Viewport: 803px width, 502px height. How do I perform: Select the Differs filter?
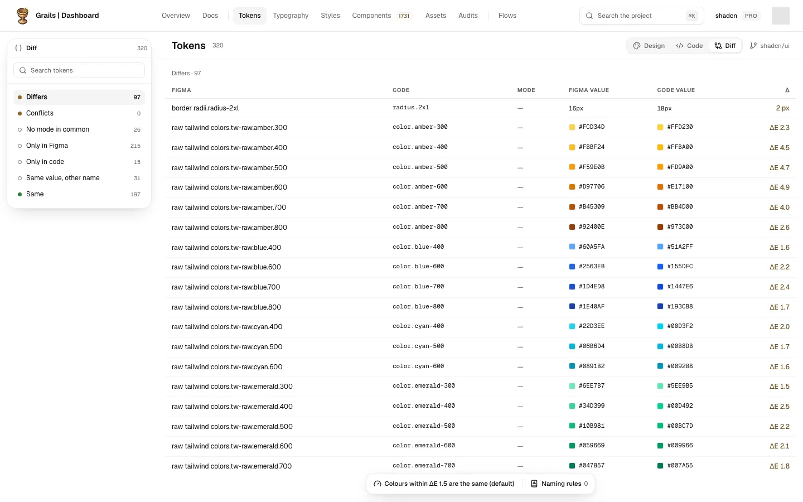click(x=79, y=97)
